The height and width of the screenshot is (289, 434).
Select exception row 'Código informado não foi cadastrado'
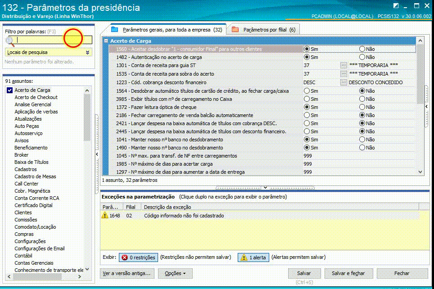[260, 215]
